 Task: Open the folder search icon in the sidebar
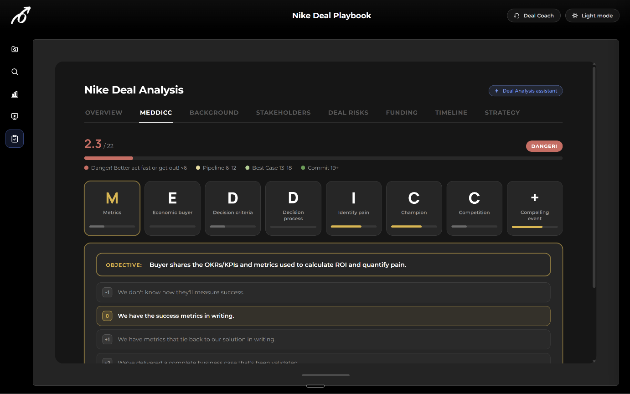[x=15, y=49]
